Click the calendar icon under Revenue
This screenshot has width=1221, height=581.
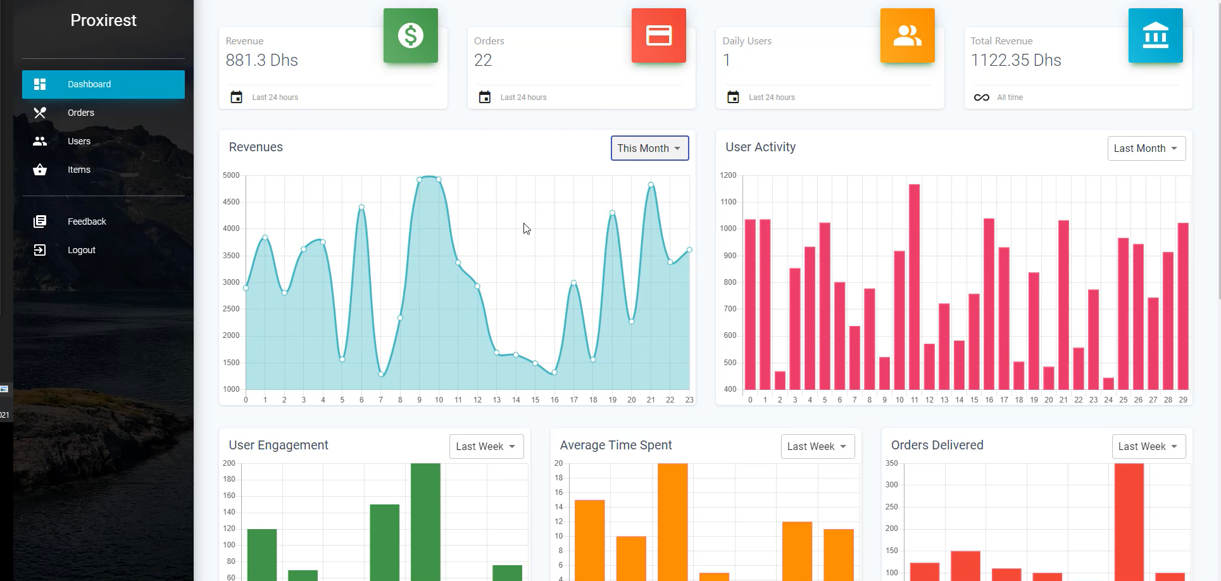[x=236, y=97]
